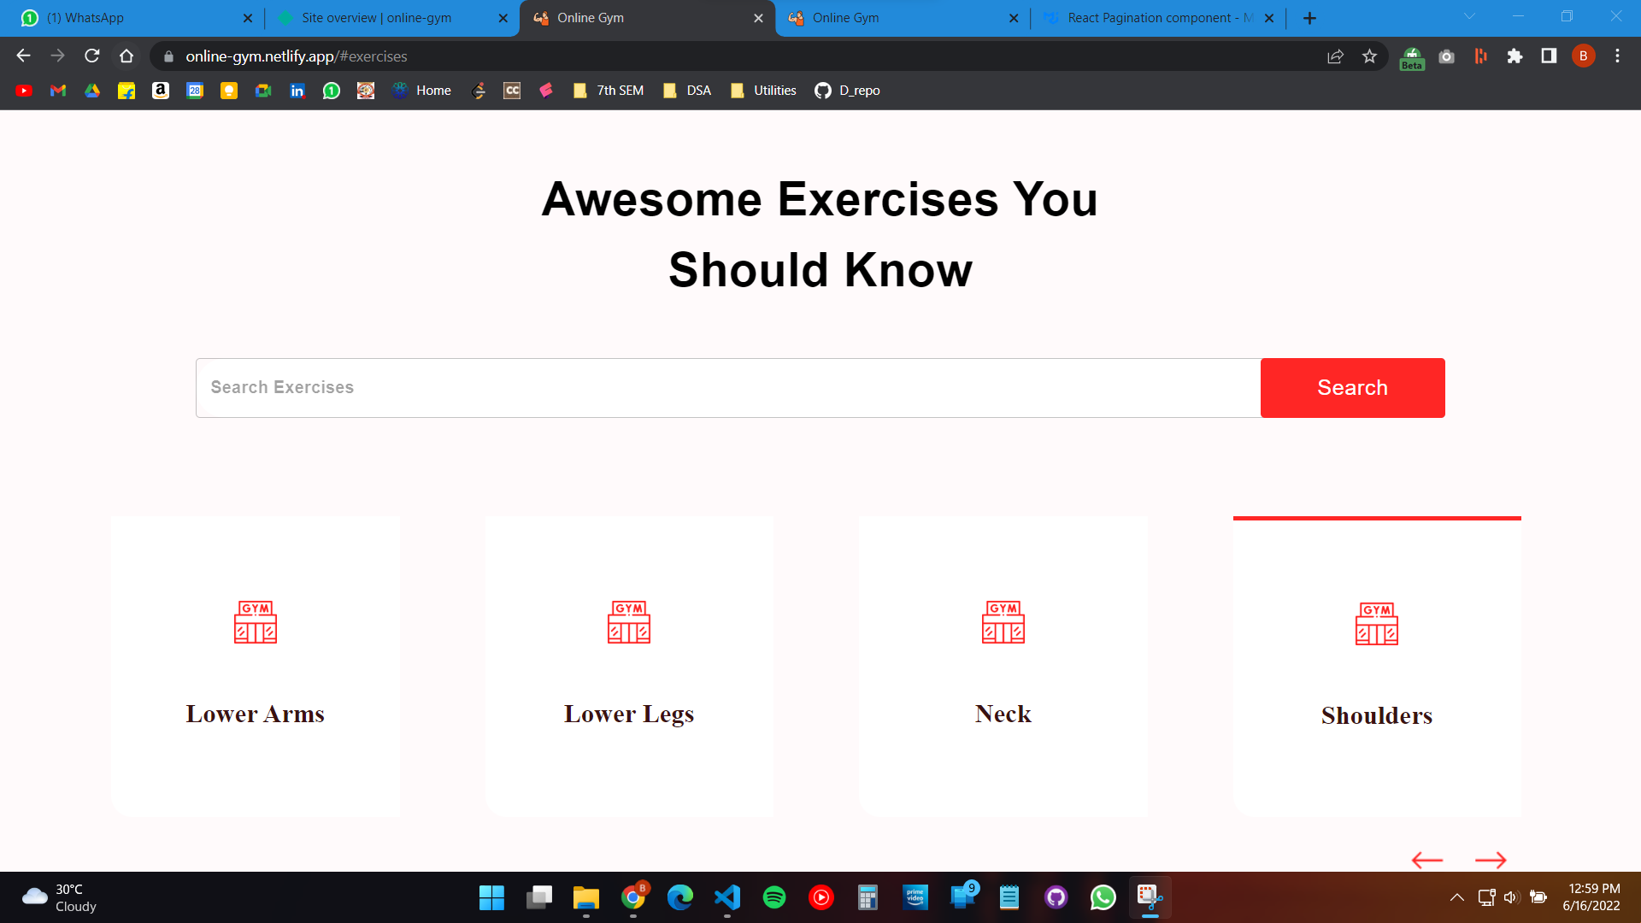Viewport: 1641px width, 923px height.
Task: Open Spotify from the taskbar
Action: click(774, 897)
